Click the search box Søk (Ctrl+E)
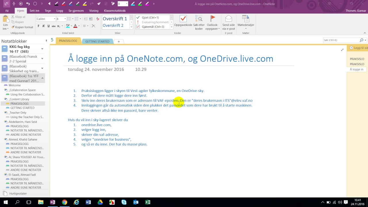368x207 pixels. tap(341, 40)
